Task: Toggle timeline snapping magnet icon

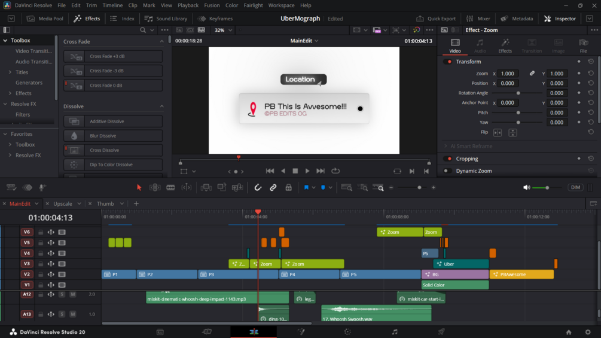Action: (258, 187)
